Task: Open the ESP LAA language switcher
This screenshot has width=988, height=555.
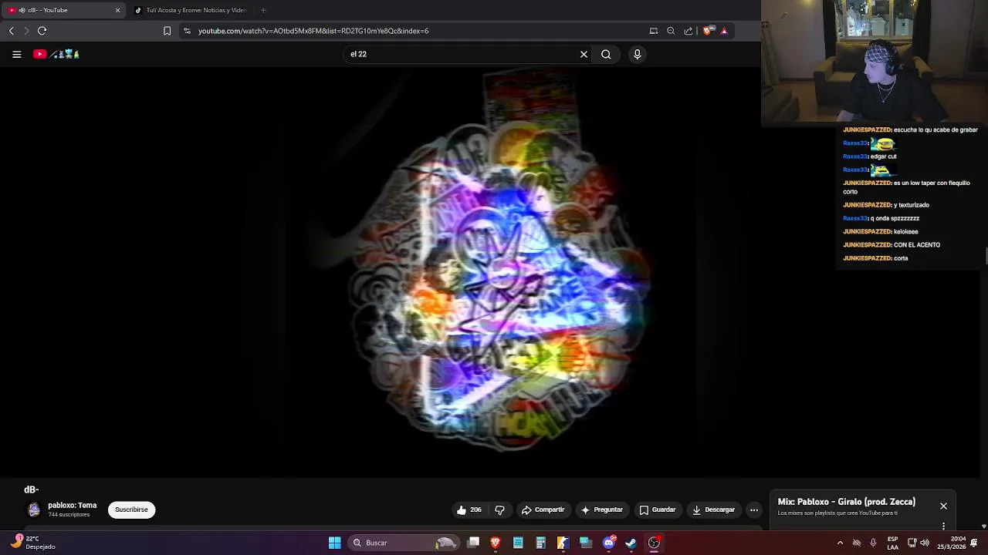Action: [892, 543]
